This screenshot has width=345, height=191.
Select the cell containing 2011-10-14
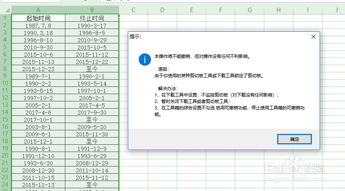pyautogui.click(x=92, y=170)
